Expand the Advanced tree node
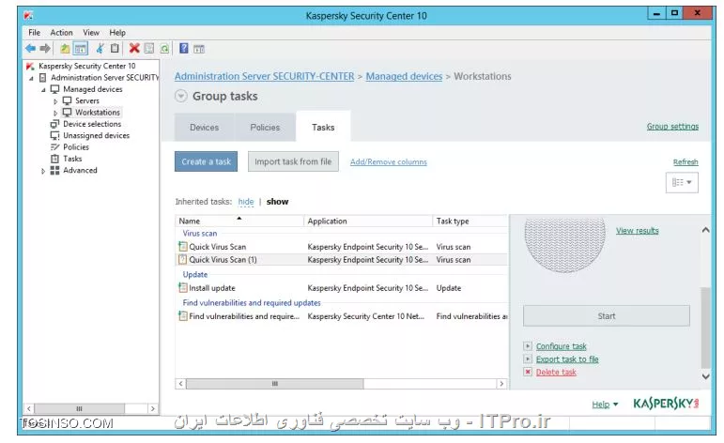 pos(43,171)
